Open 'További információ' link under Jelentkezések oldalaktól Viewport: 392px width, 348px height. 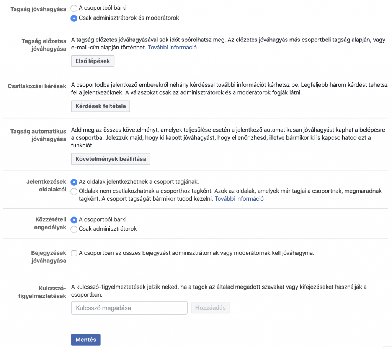[x=239, y=199]
